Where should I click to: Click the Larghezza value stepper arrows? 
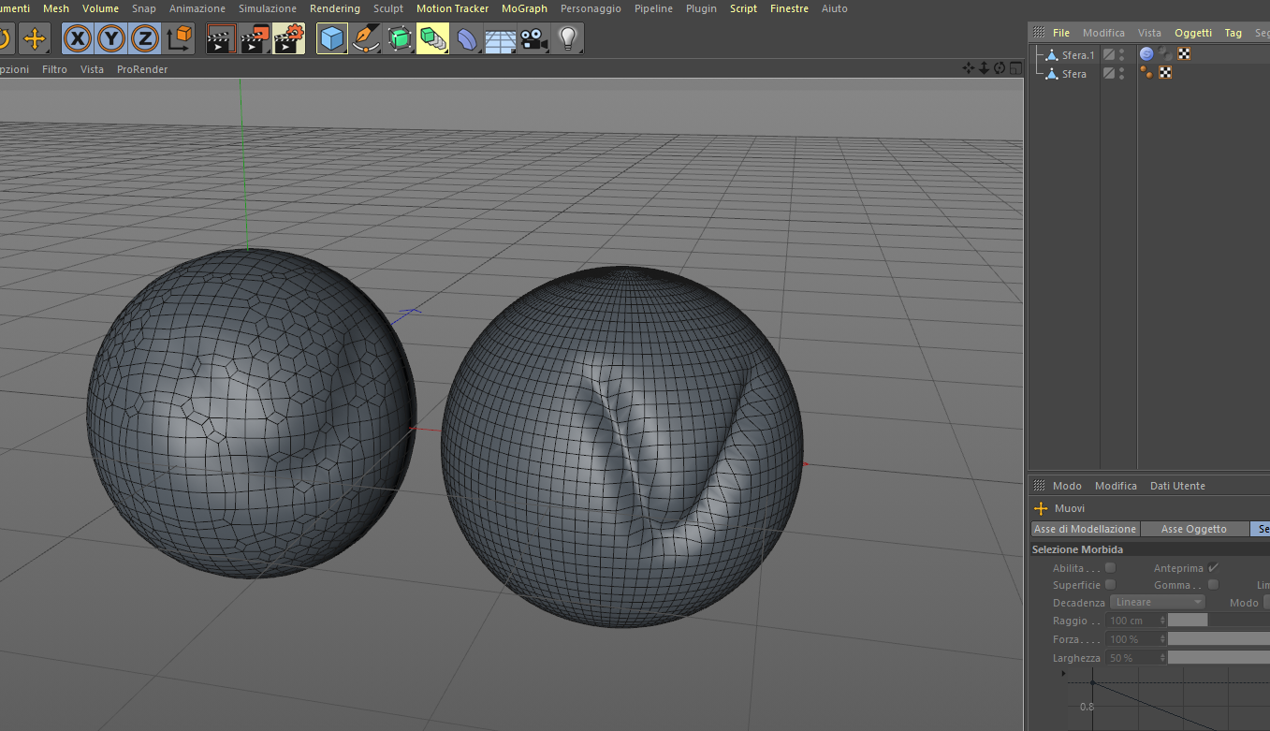tap(1162, 658)
